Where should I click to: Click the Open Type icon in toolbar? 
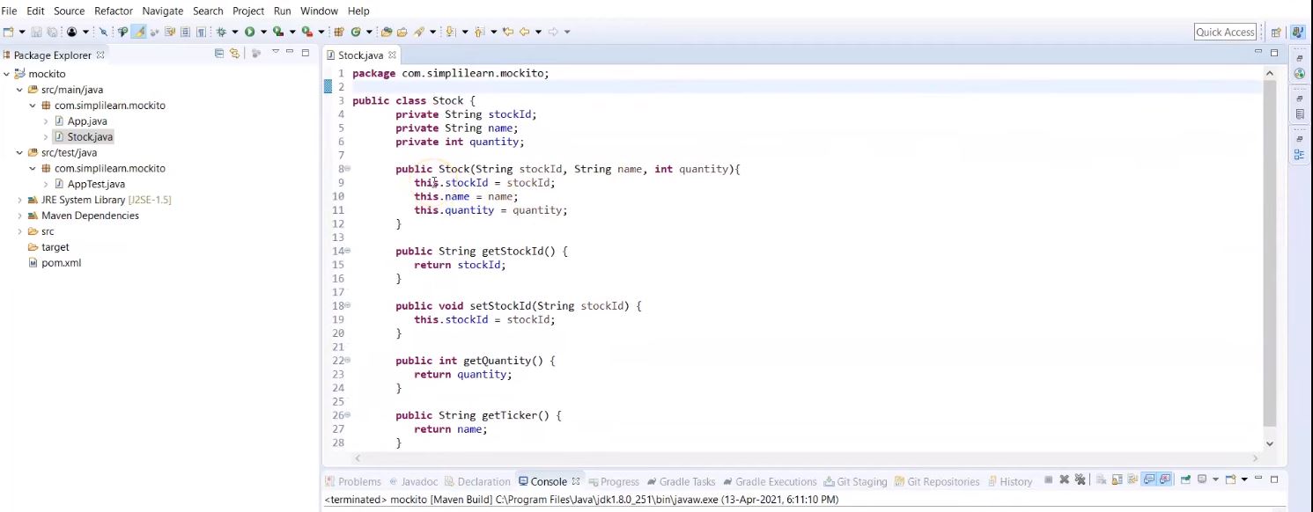(x=385, y=32)
